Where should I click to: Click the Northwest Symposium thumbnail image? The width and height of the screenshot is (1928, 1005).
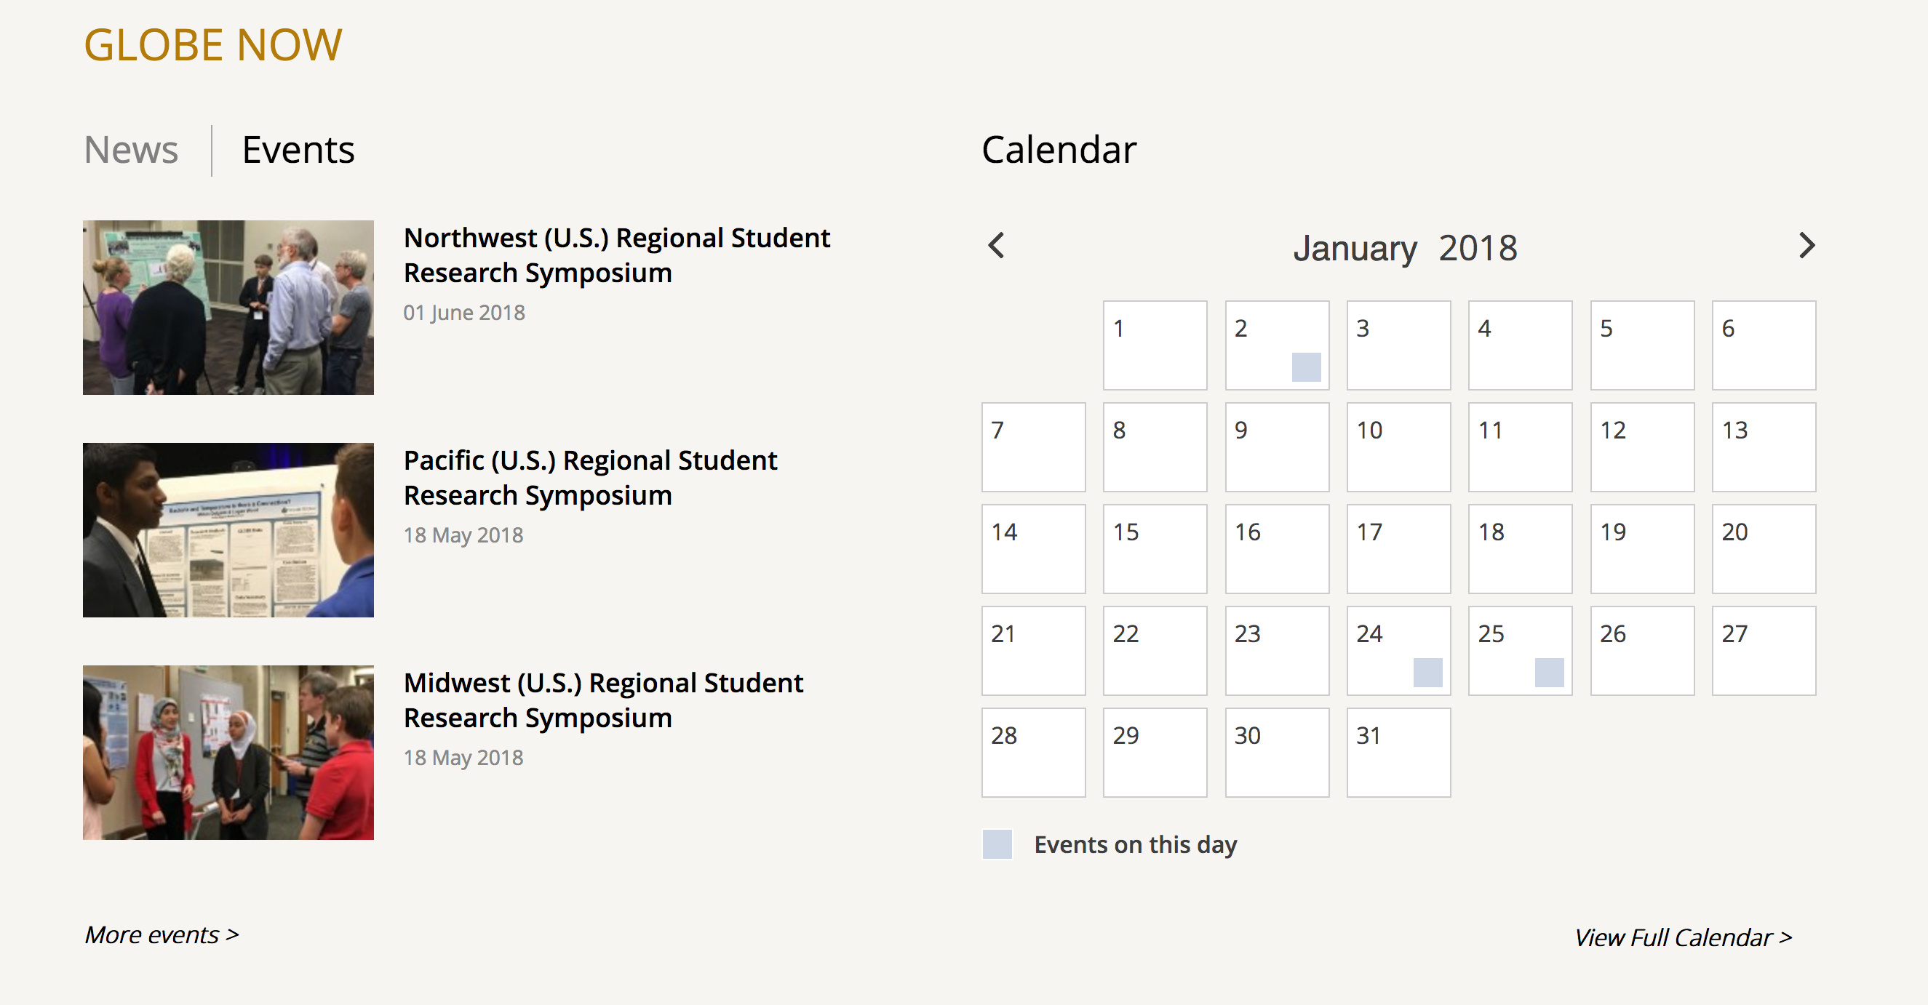click(228, 308)
